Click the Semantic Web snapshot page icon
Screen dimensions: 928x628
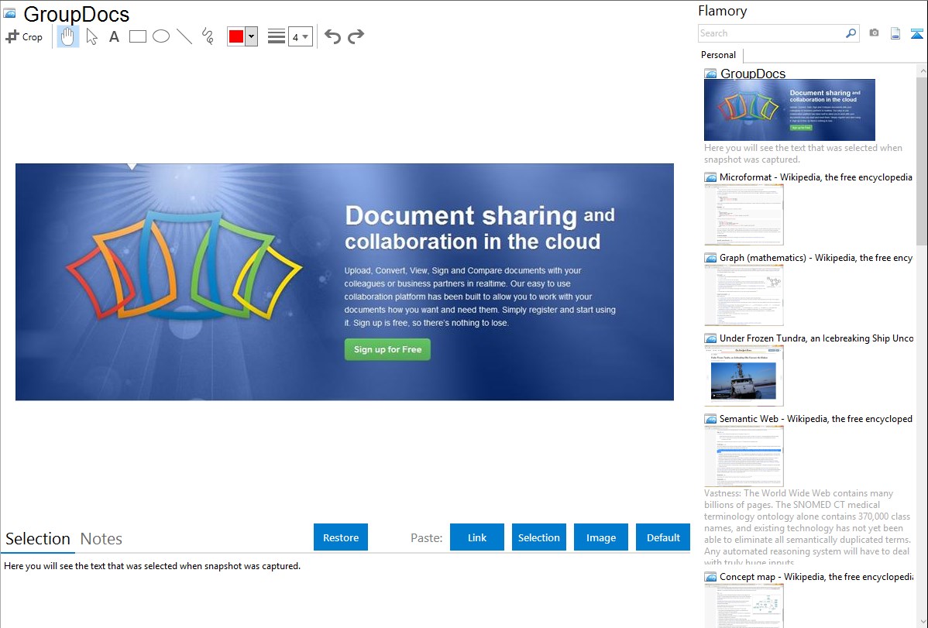click(x=710, y=419)
